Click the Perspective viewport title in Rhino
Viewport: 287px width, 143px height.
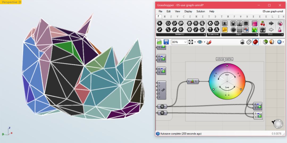click(x=10, y=2)
